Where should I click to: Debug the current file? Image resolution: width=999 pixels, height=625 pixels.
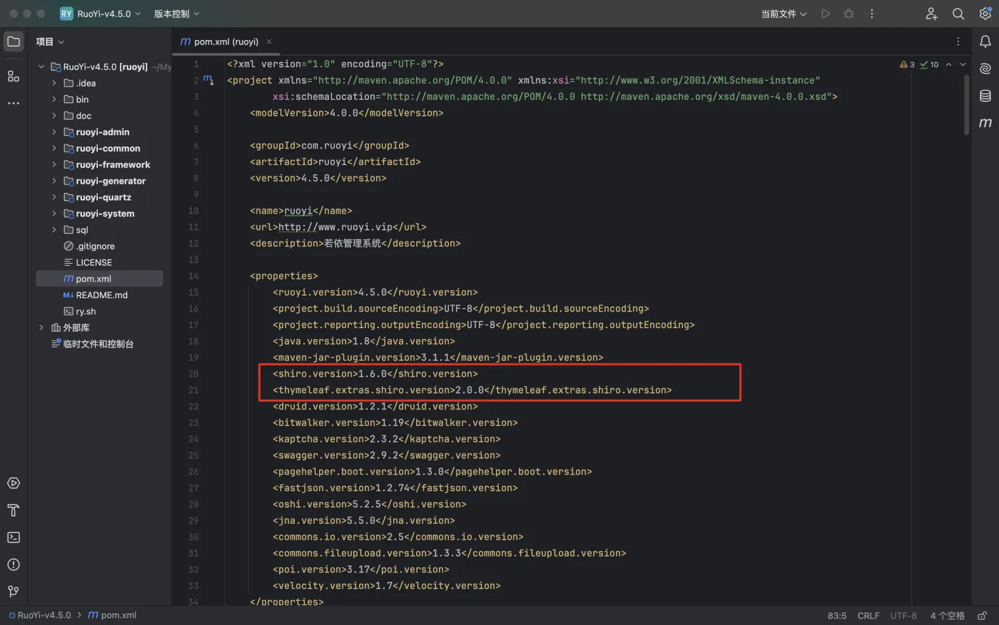click(848, 13)
